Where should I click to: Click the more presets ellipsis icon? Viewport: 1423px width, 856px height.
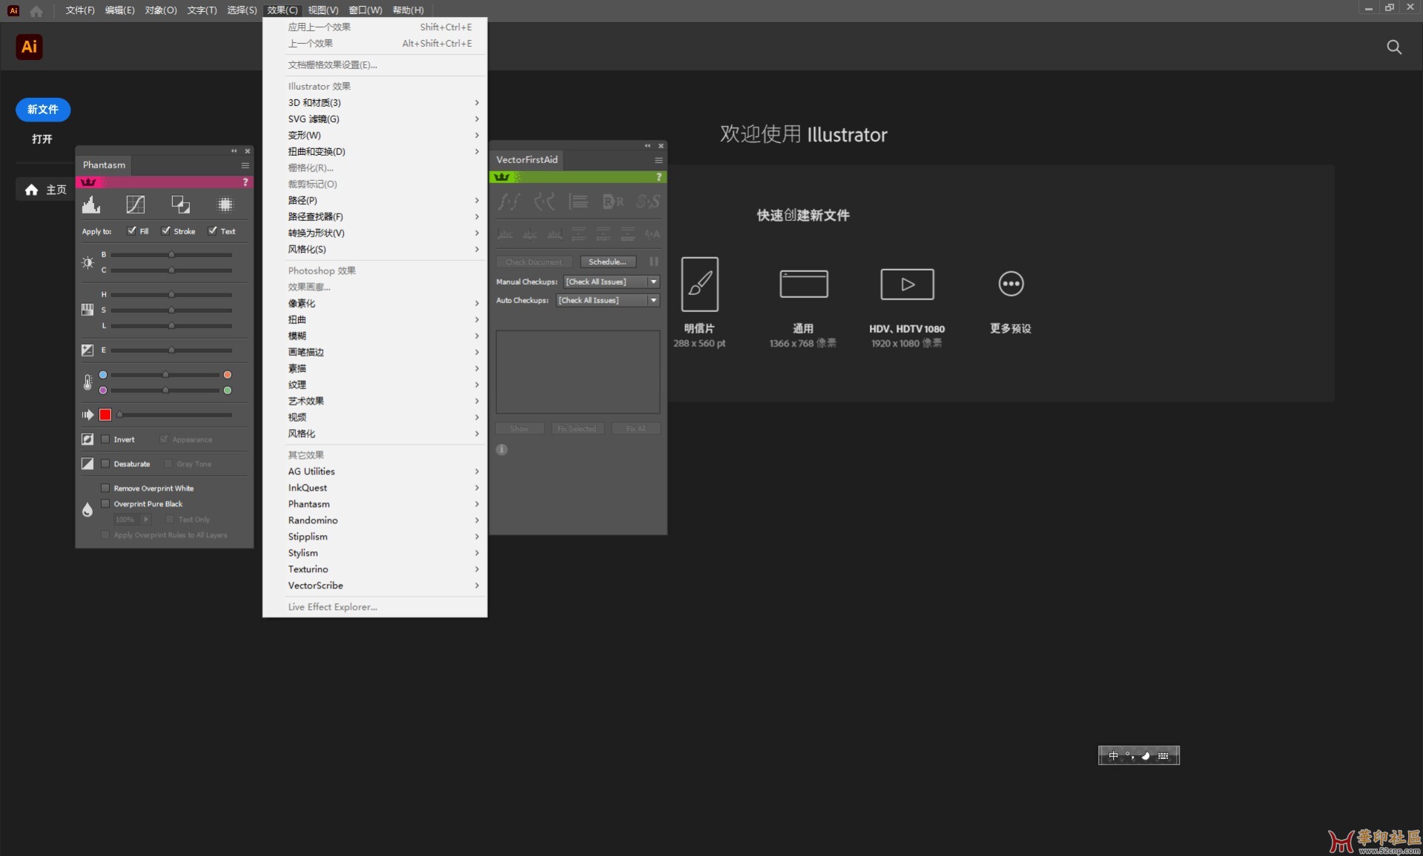click(x=1011, y=284)
